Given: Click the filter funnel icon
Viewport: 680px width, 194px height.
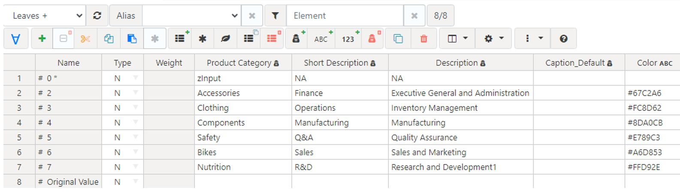Looking at the screenshot, I should (275, 16).
